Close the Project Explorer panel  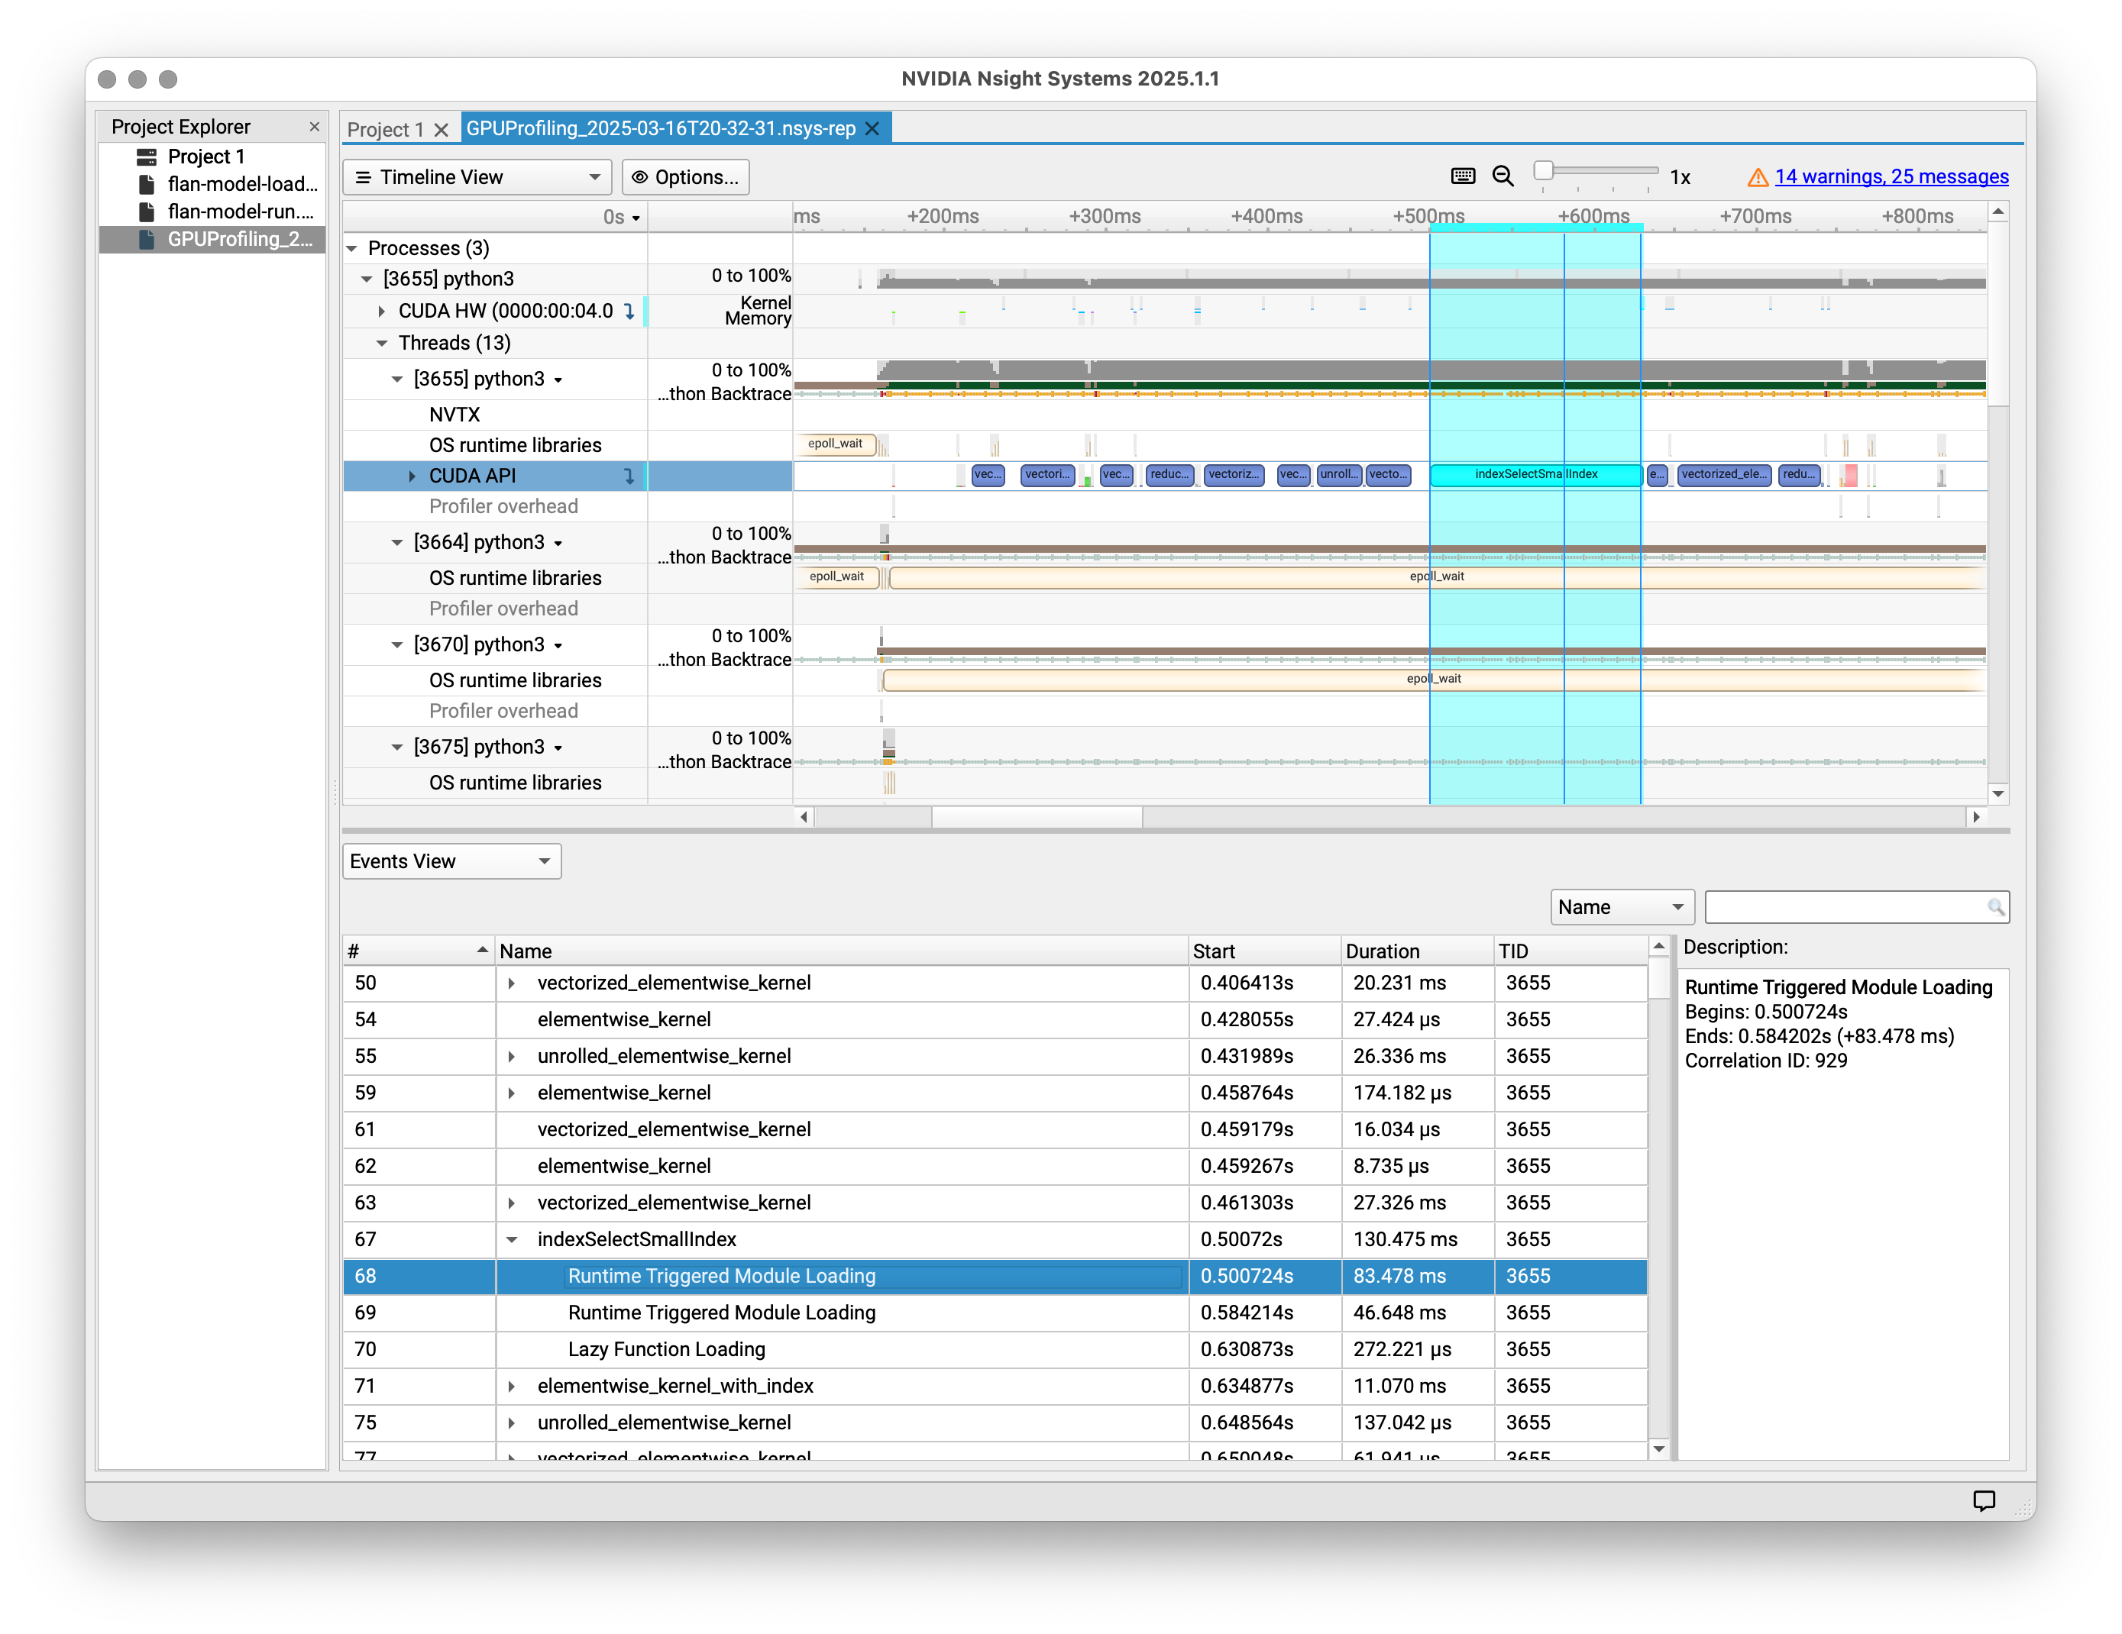coord(314,126)
